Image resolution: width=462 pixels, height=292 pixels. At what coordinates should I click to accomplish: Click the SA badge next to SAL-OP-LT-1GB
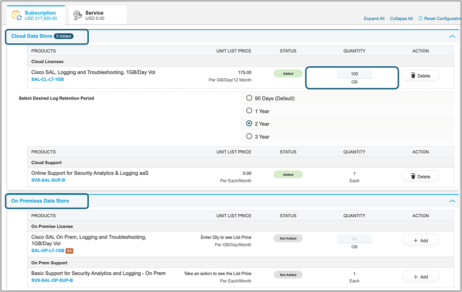[69, 251]
